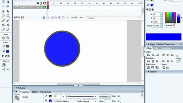
Task: Select the Eyedropper tool
Action: click(3, 30)
